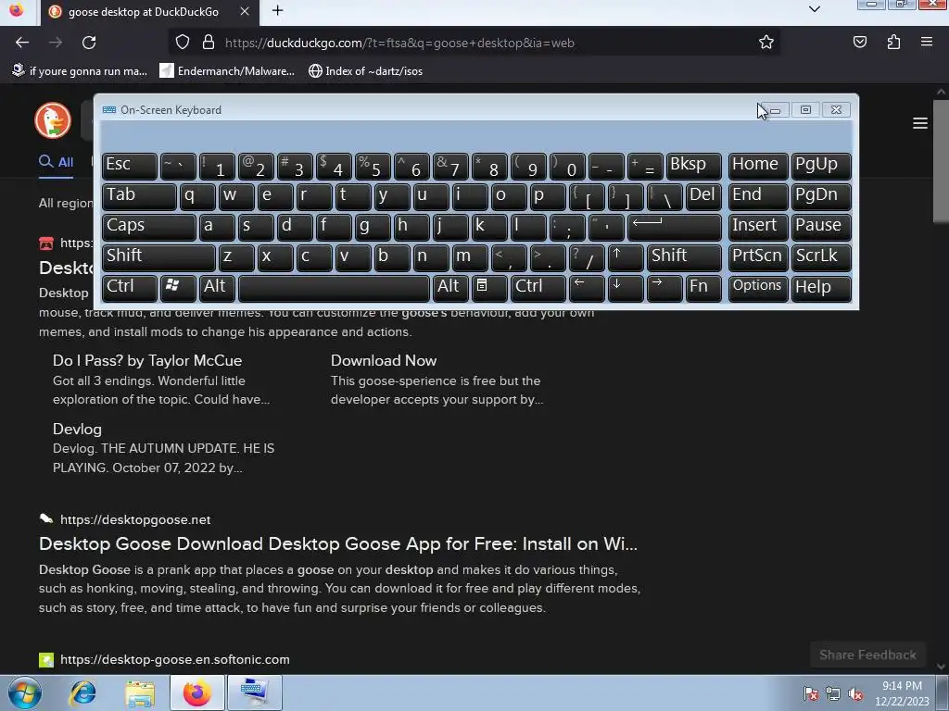This screenshot has width=949, height=711.
Task: Open the tracking protection shield icon
Action: 183,43
